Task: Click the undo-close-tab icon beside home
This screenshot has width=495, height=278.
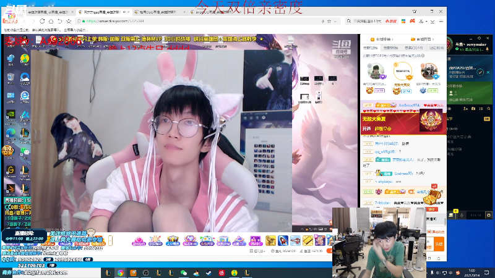Action: [59, 21]
